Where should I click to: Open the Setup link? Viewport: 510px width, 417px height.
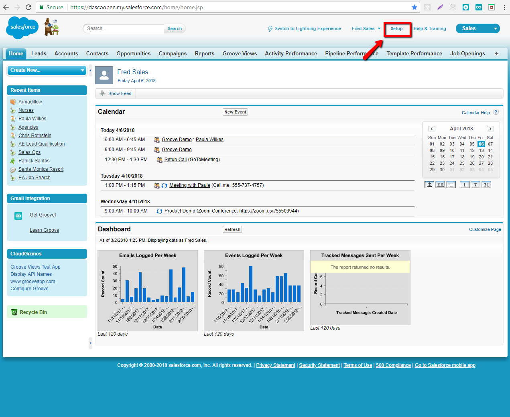pos(396,28)
